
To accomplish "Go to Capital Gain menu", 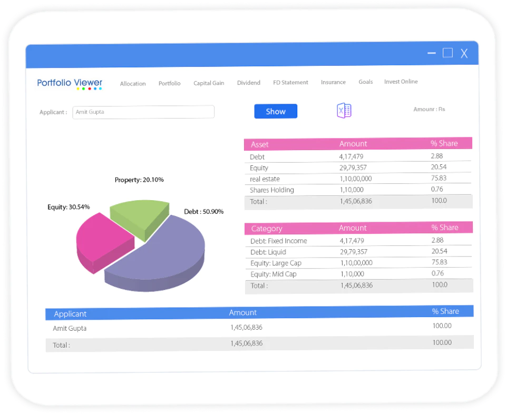I will coord(209,83).
